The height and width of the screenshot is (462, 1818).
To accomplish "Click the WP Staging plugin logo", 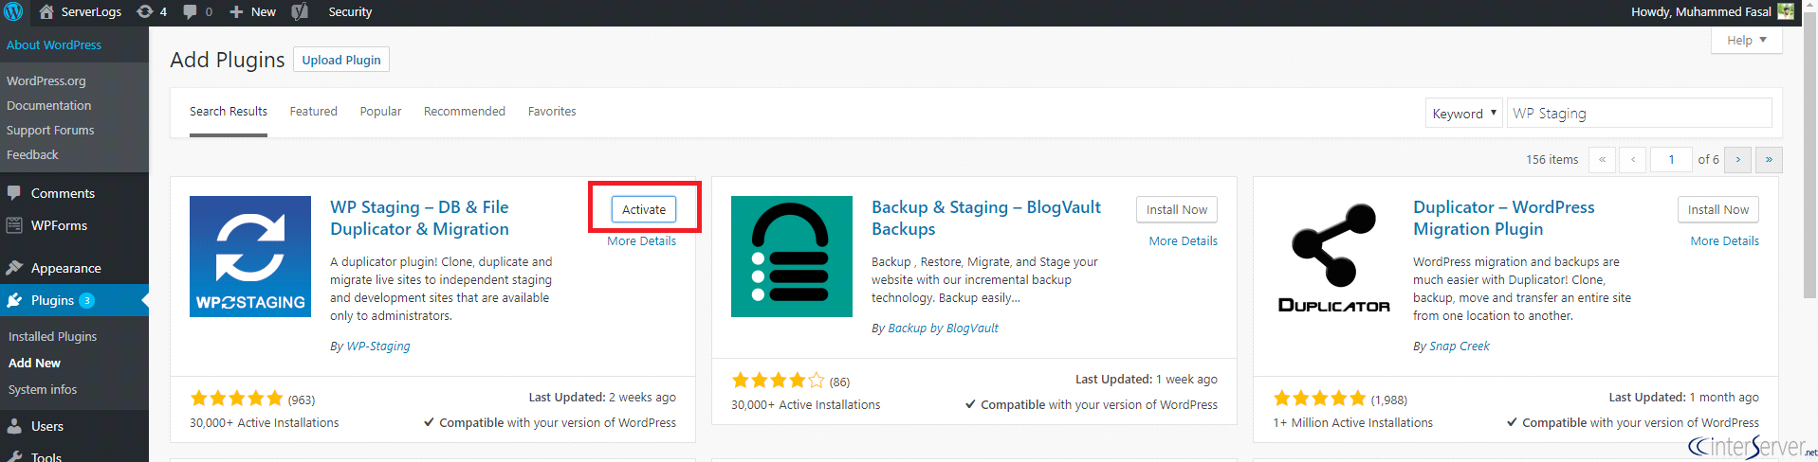I will pos(250,257).
